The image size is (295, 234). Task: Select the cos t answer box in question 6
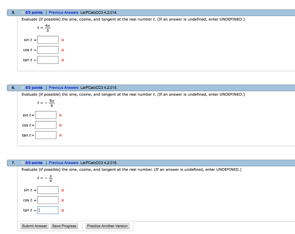pos(46,125)
